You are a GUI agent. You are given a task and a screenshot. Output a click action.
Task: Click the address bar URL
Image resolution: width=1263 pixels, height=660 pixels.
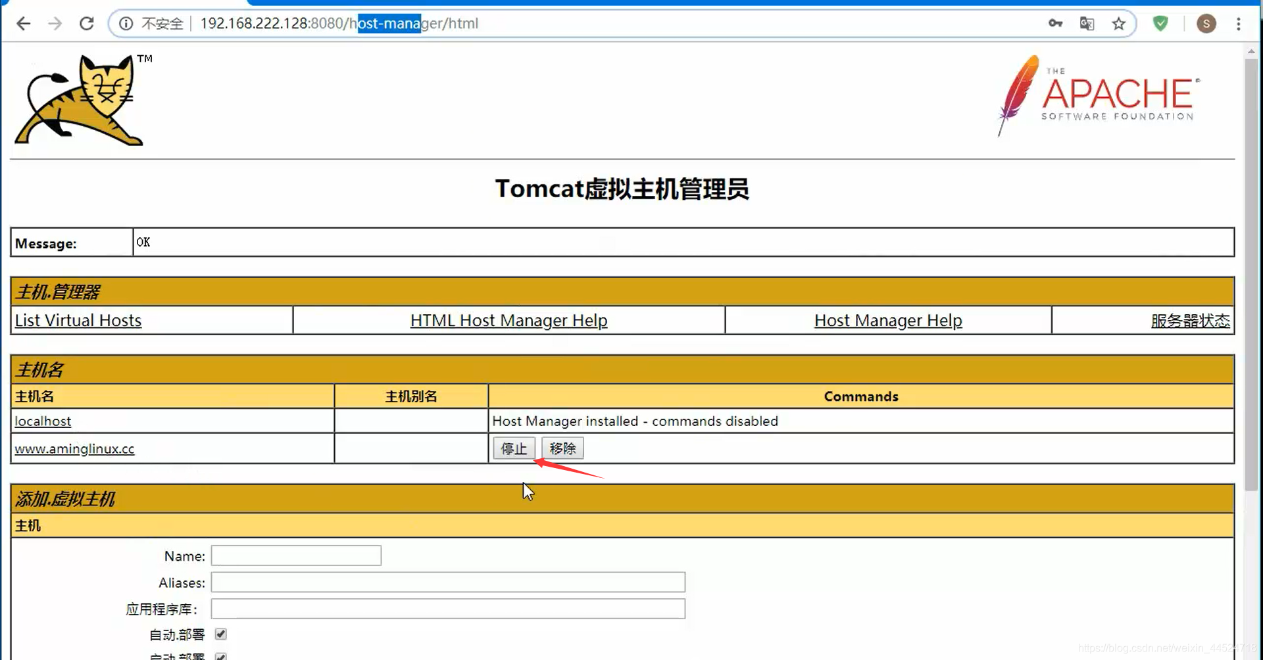click(x=339, y=24)
